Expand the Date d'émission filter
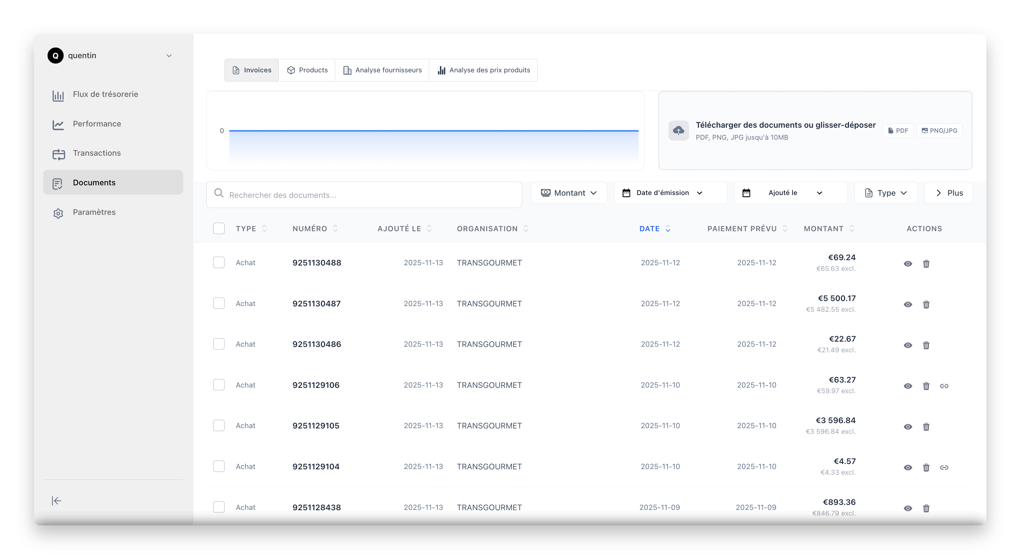Image resolution: width=1020 pixels, height=559 pixels. point(670,193)
